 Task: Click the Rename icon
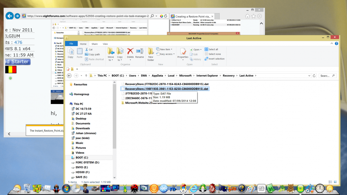[139, 51]
